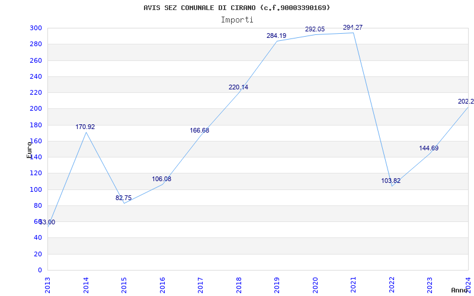The image size is (474, 296).
Task: Click the 106.08 data label
Action: (161, 179)
